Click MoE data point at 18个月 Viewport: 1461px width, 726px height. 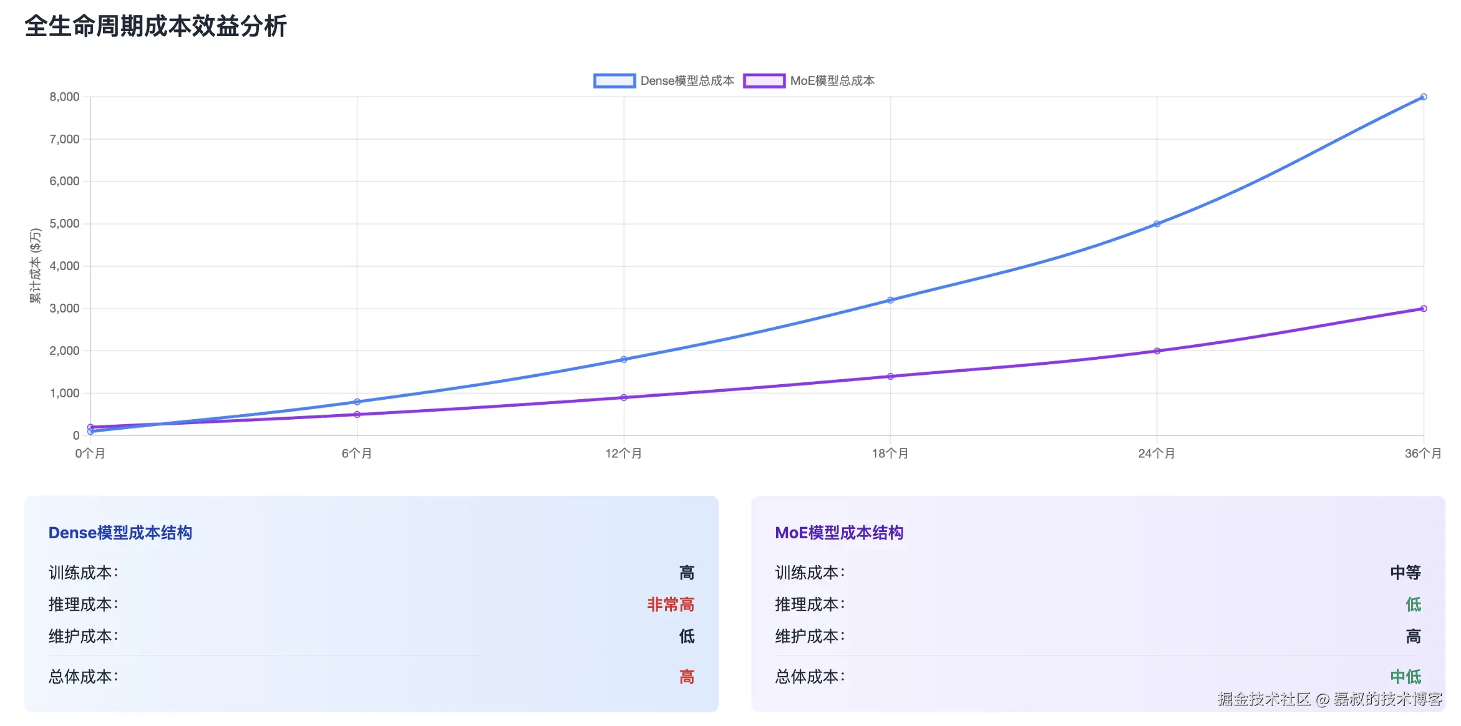890,376
